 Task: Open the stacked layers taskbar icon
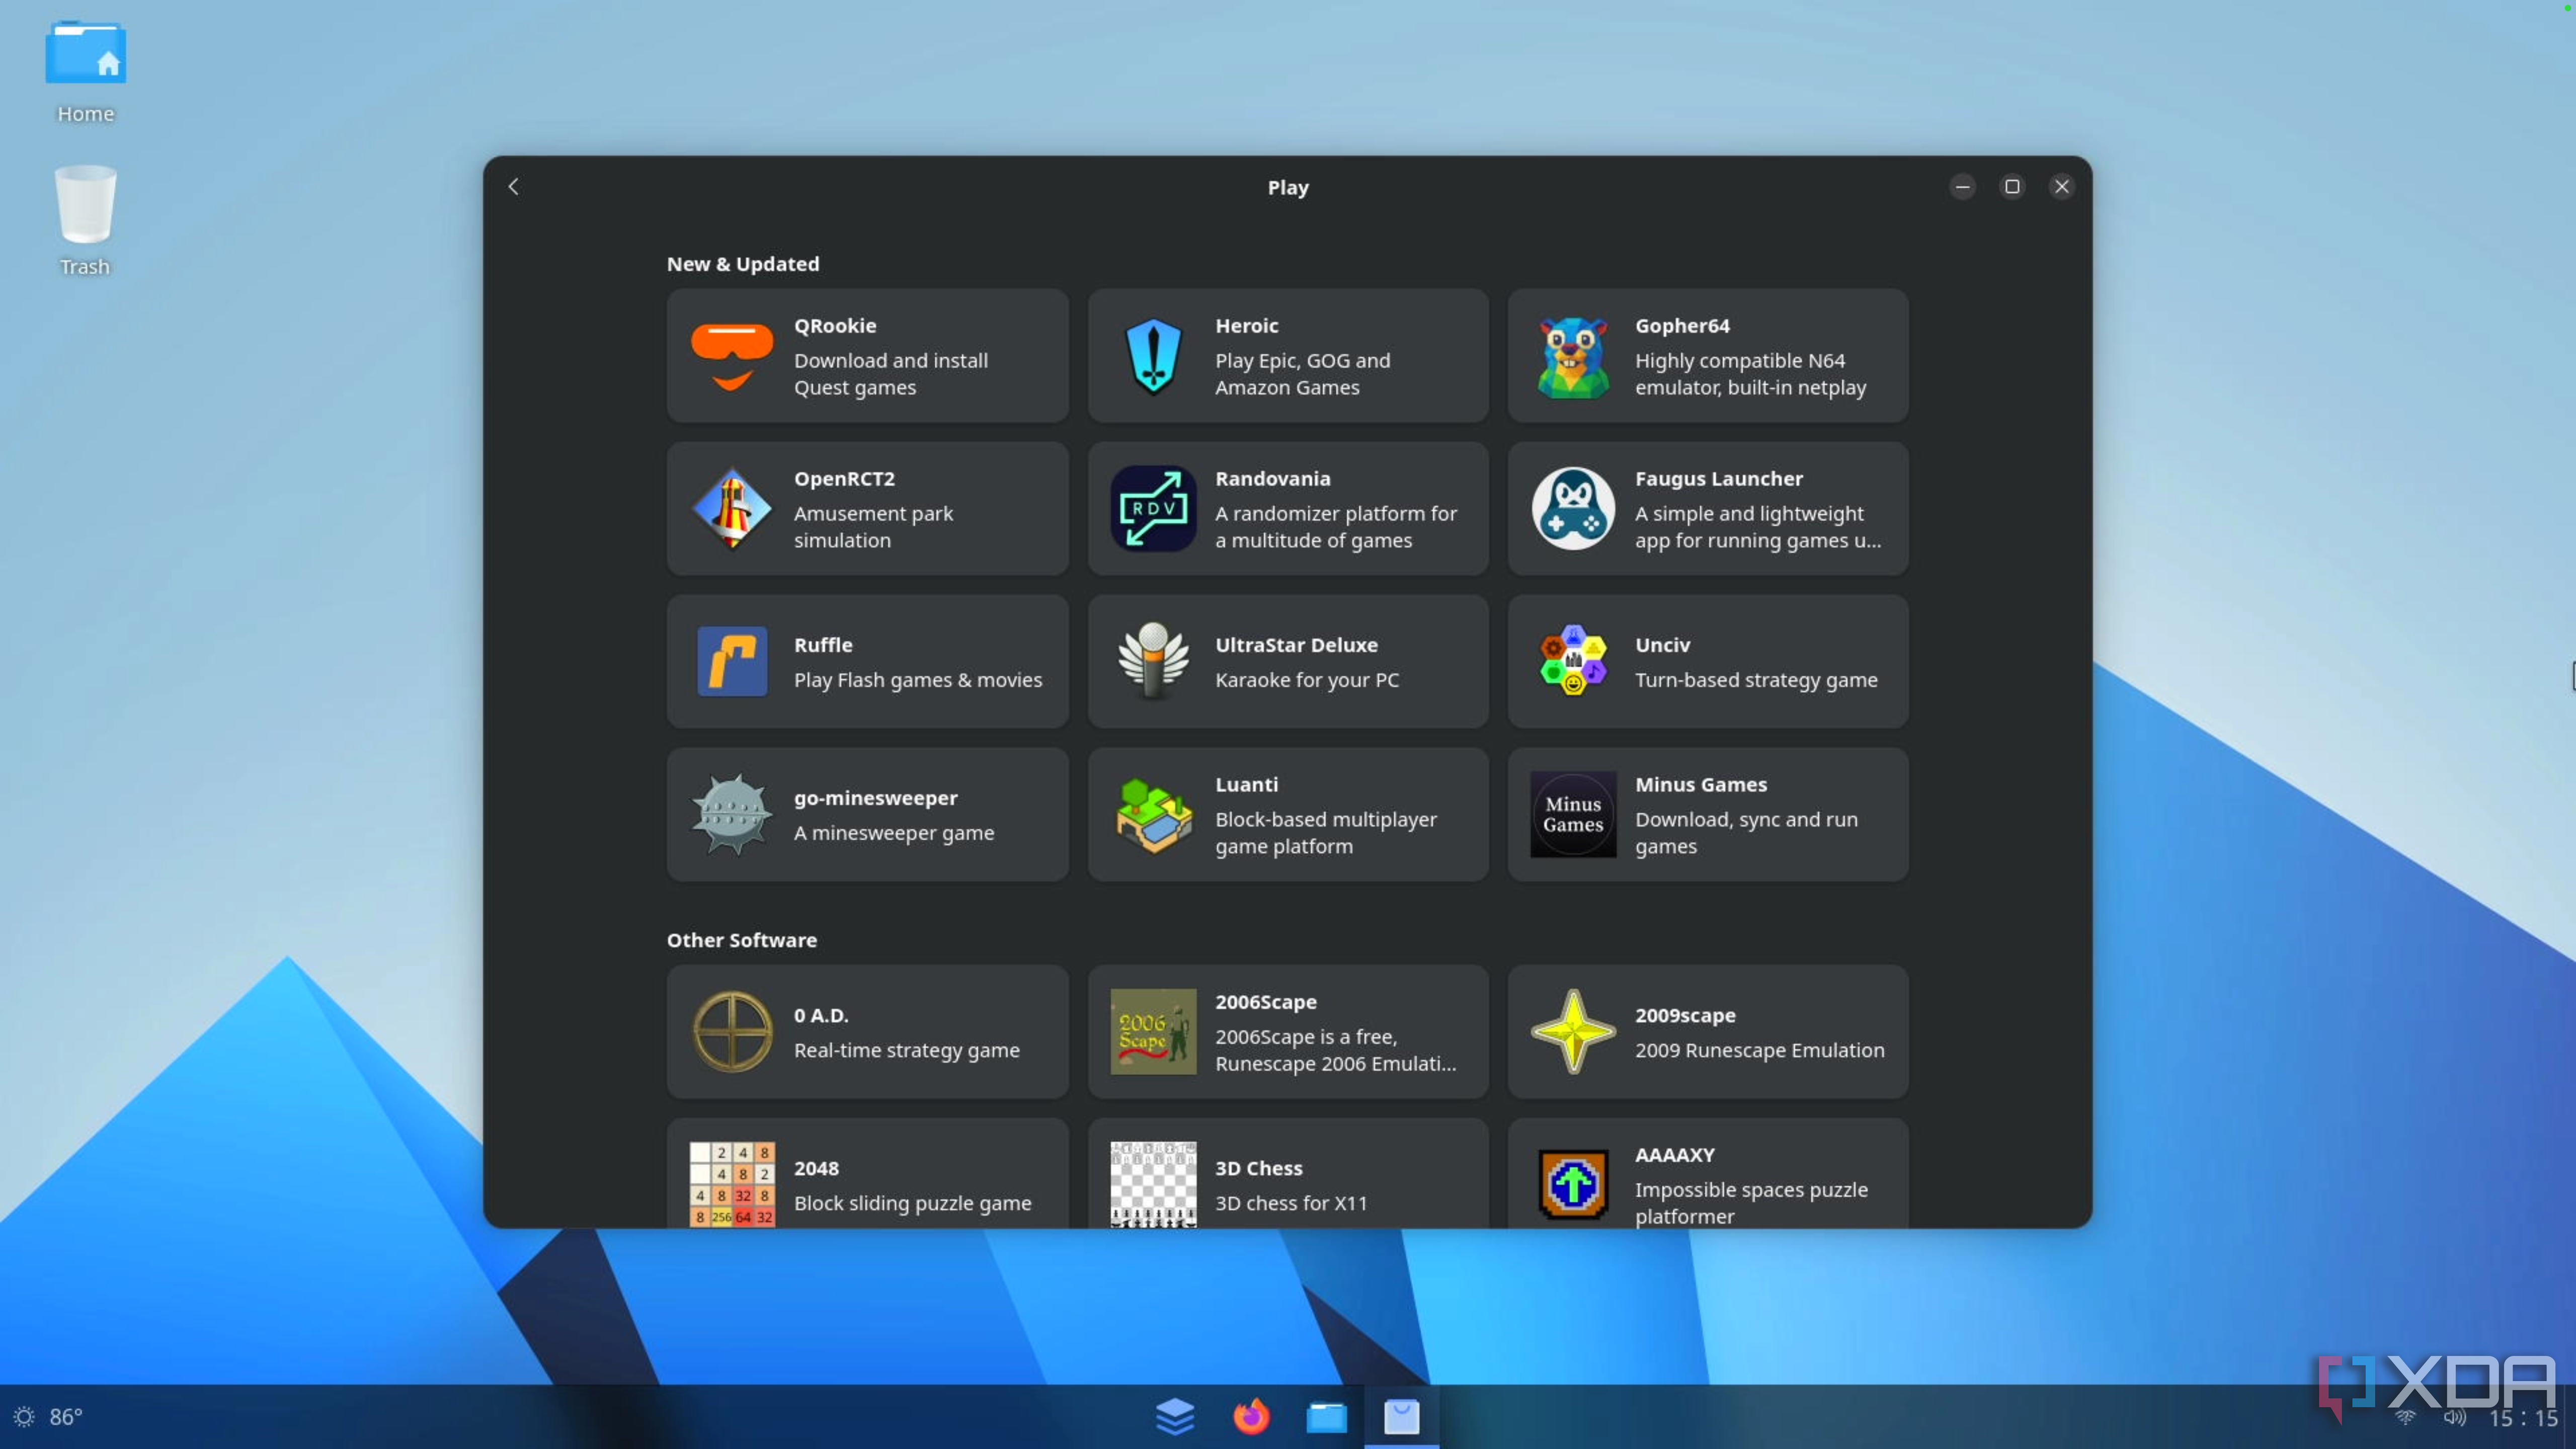coord(1175,1417)
